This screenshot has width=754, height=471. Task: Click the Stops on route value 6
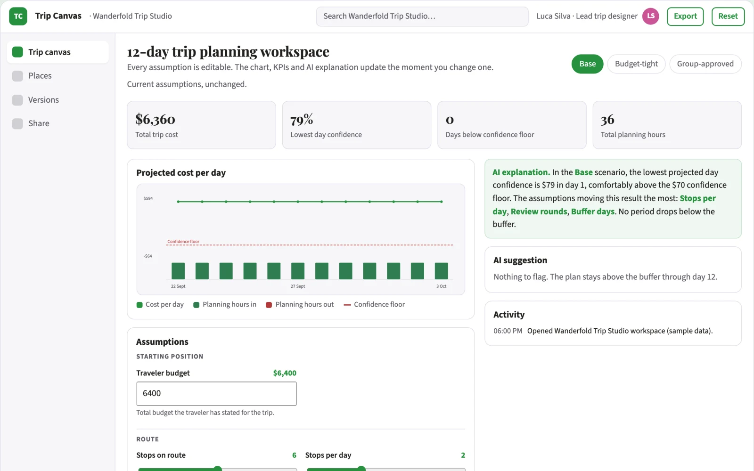pos(294,455)
